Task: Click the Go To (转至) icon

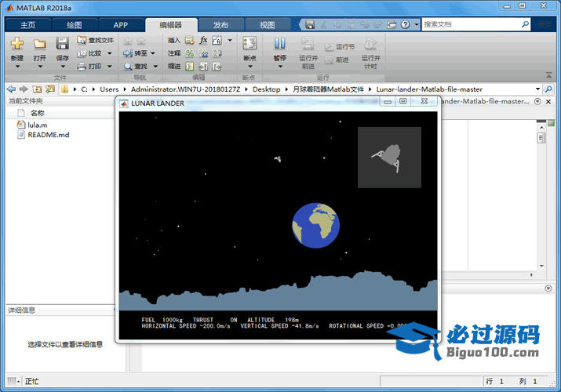Action: [x=128, y=53]
